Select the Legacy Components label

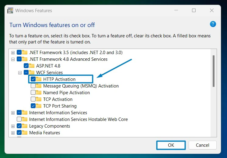[x=50, y=126]
